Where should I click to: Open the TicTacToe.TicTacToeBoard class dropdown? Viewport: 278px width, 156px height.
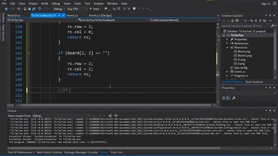pos(113,20)
